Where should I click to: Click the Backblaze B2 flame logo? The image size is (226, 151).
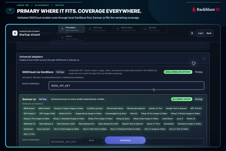[194, 9]
